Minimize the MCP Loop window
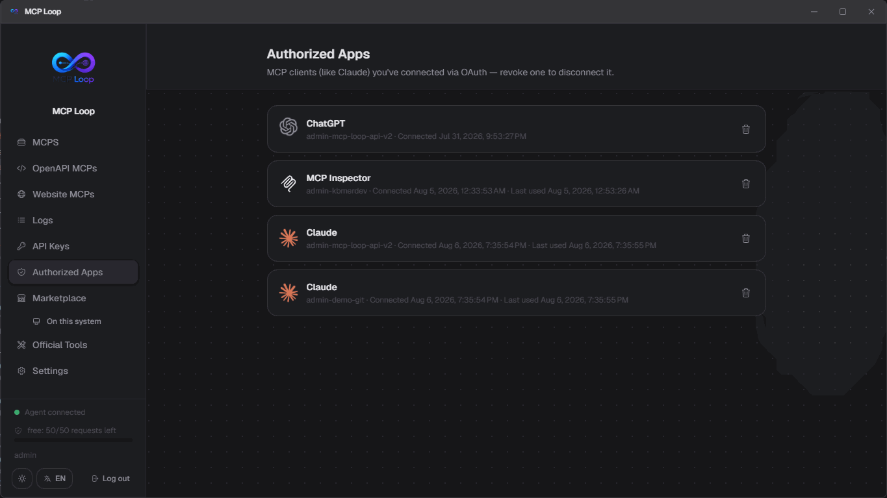The height and width of the screenshot is (498, 887). (x=814, y=12)
